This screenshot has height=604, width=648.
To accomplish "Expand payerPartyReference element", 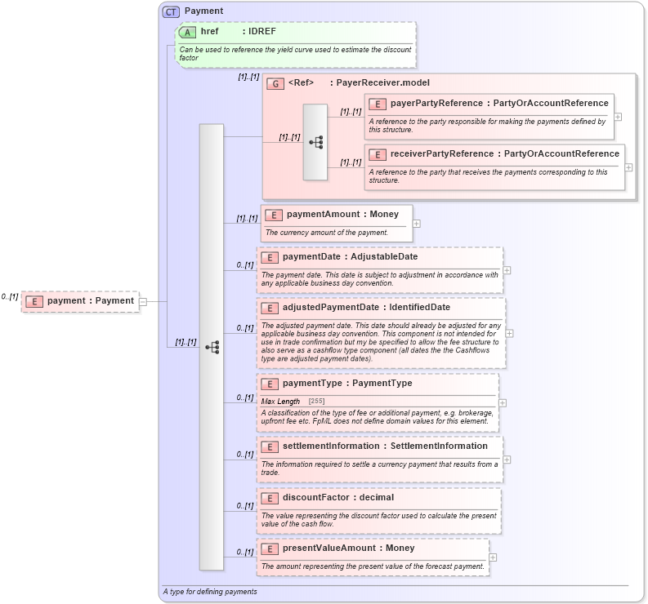I will 618,118.
